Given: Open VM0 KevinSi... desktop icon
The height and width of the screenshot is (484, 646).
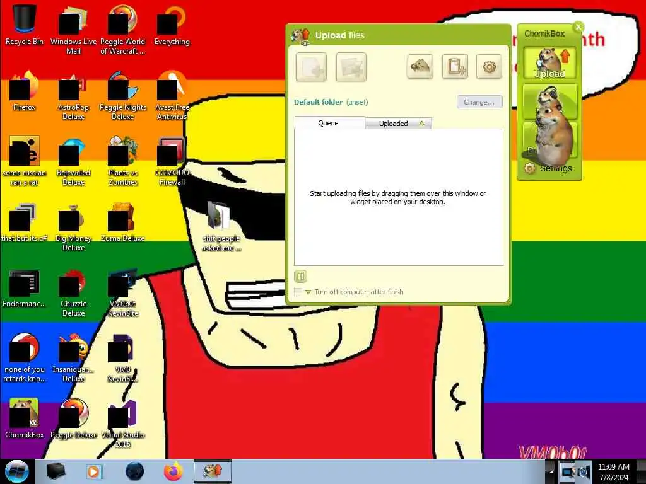Looking at the screenshot, I should 123,358.
